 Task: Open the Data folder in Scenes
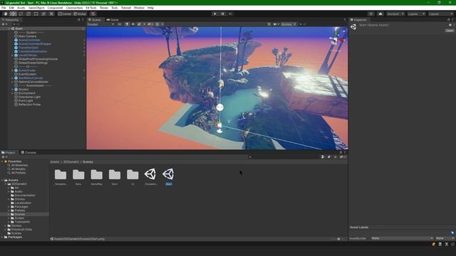pyautogui.click(x=78, y=174)
